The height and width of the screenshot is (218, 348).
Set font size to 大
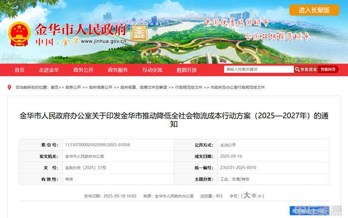(x=246, y=196)
